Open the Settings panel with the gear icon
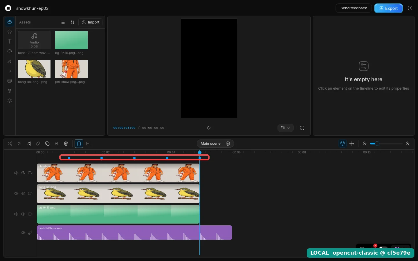The width and height of the screenshot is (418, 261). click(x=10, y=101)
